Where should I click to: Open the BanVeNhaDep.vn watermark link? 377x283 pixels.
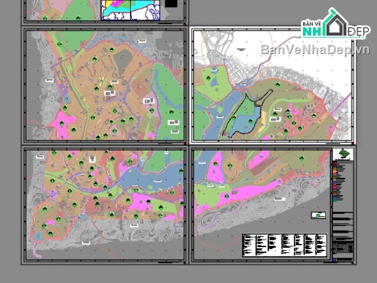(314, 49)
